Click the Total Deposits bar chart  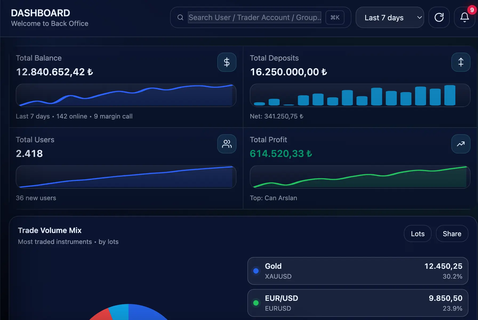click(360, 95)
